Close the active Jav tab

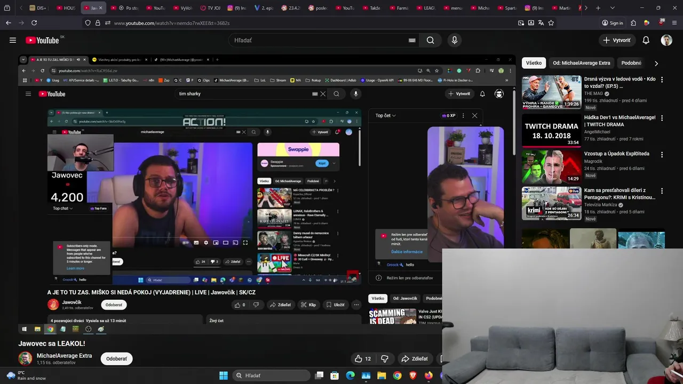click(x=100, y=8)
